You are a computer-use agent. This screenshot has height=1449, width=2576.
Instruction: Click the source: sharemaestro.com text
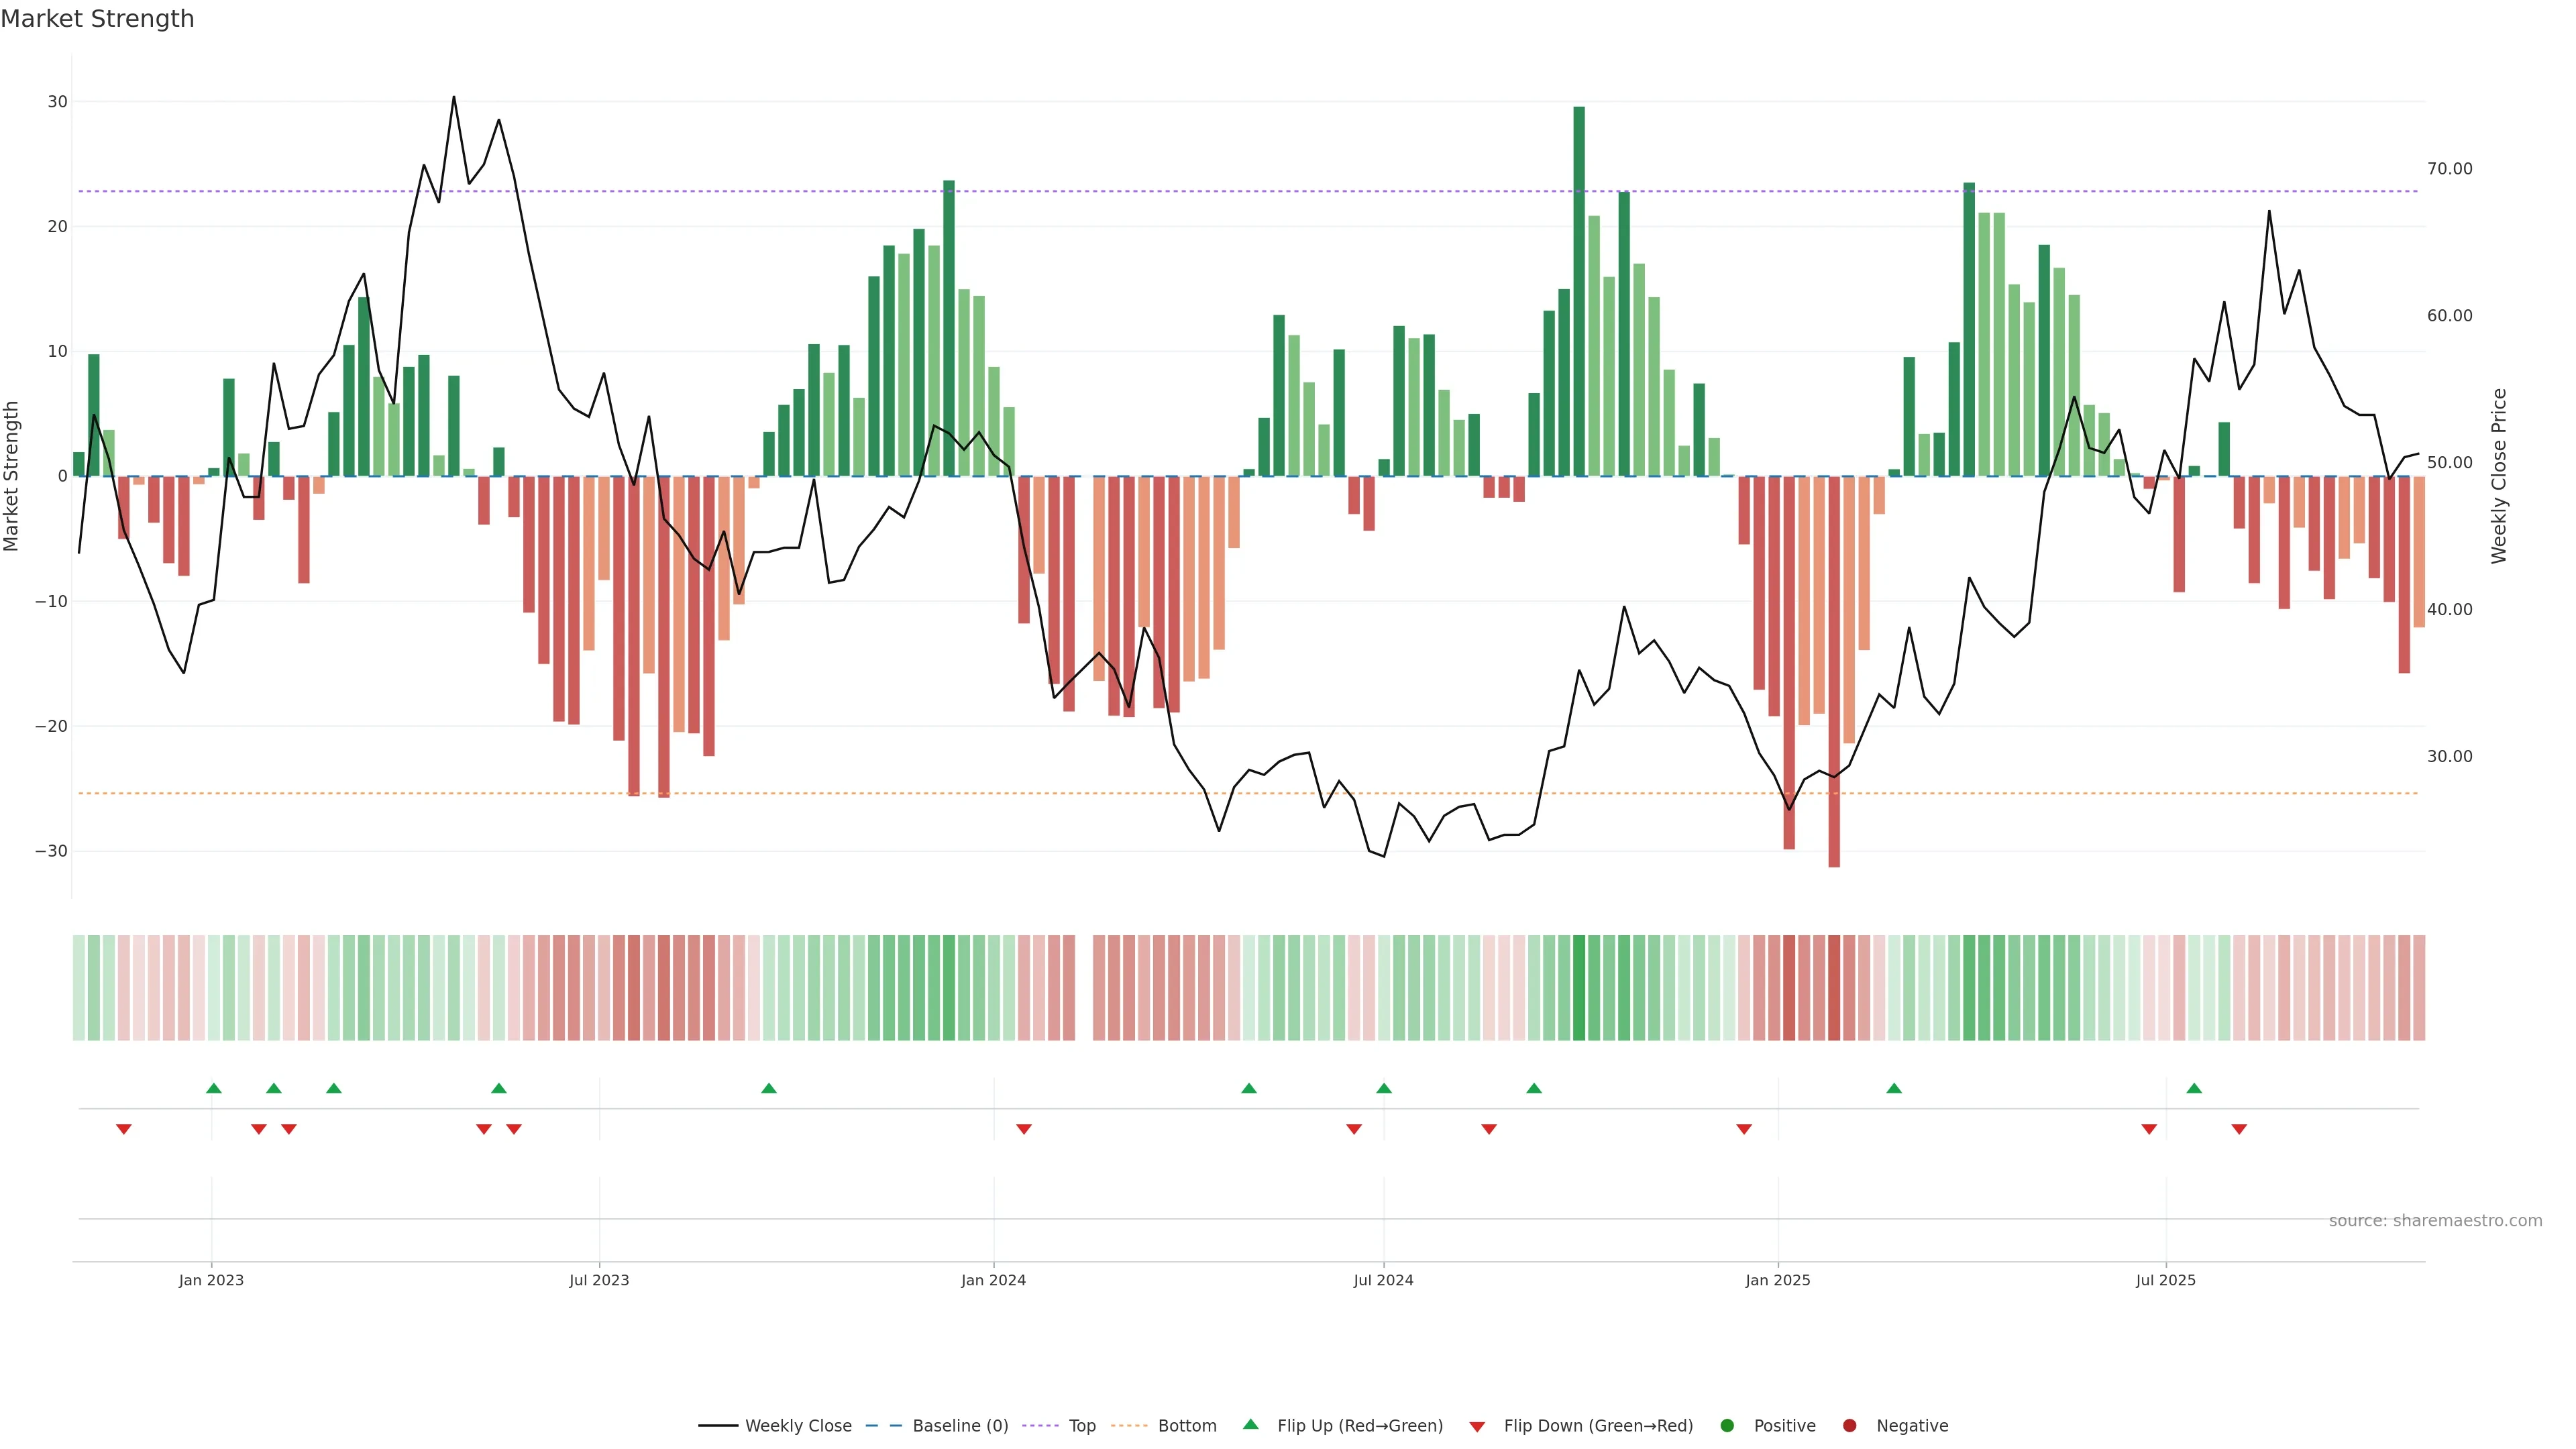2435,1221
